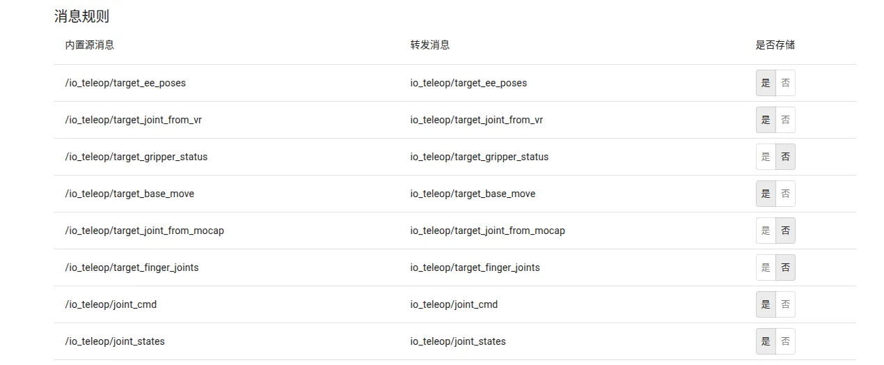The width and height of the screenshot is (884, 365).
Task: Choose 是 for target_base_move storage
Action: point(766,194)
